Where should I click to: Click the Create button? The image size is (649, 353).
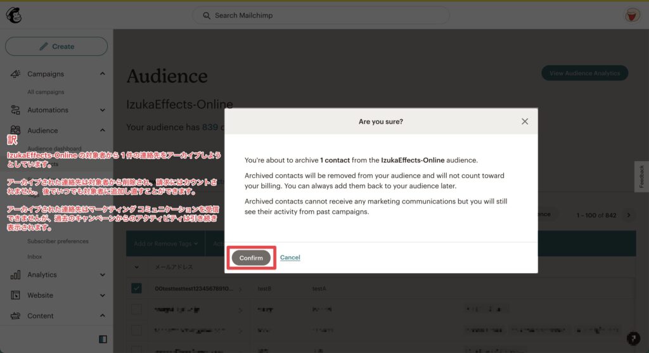click(56, 46)
